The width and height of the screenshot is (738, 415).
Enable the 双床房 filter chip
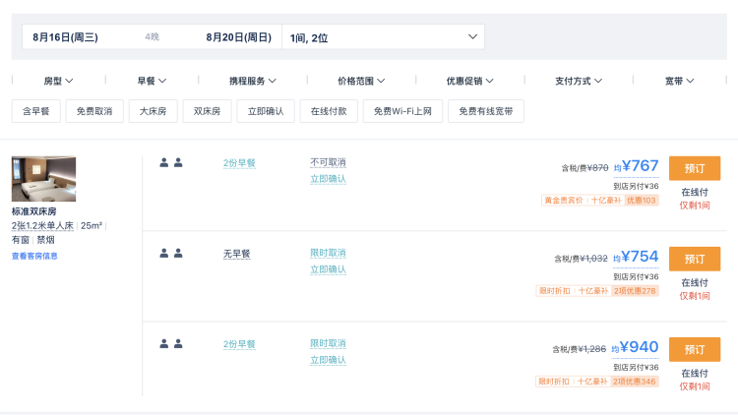[207, 111]
